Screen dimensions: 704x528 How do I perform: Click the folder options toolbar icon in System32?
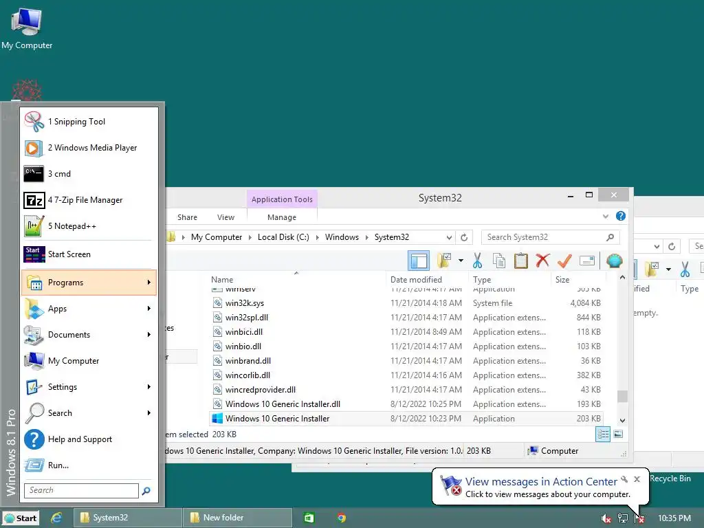click(445, 261)
